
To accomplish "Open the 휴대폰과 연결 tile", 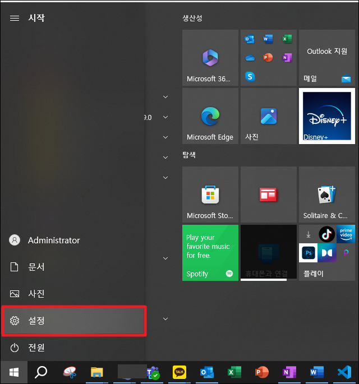I will [x=269, y=253].
